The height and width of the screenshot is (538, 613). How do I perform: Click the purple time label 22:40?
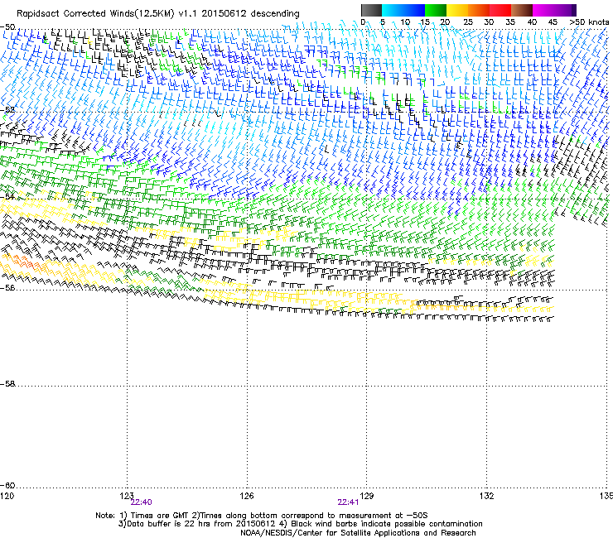pos(141,502)
